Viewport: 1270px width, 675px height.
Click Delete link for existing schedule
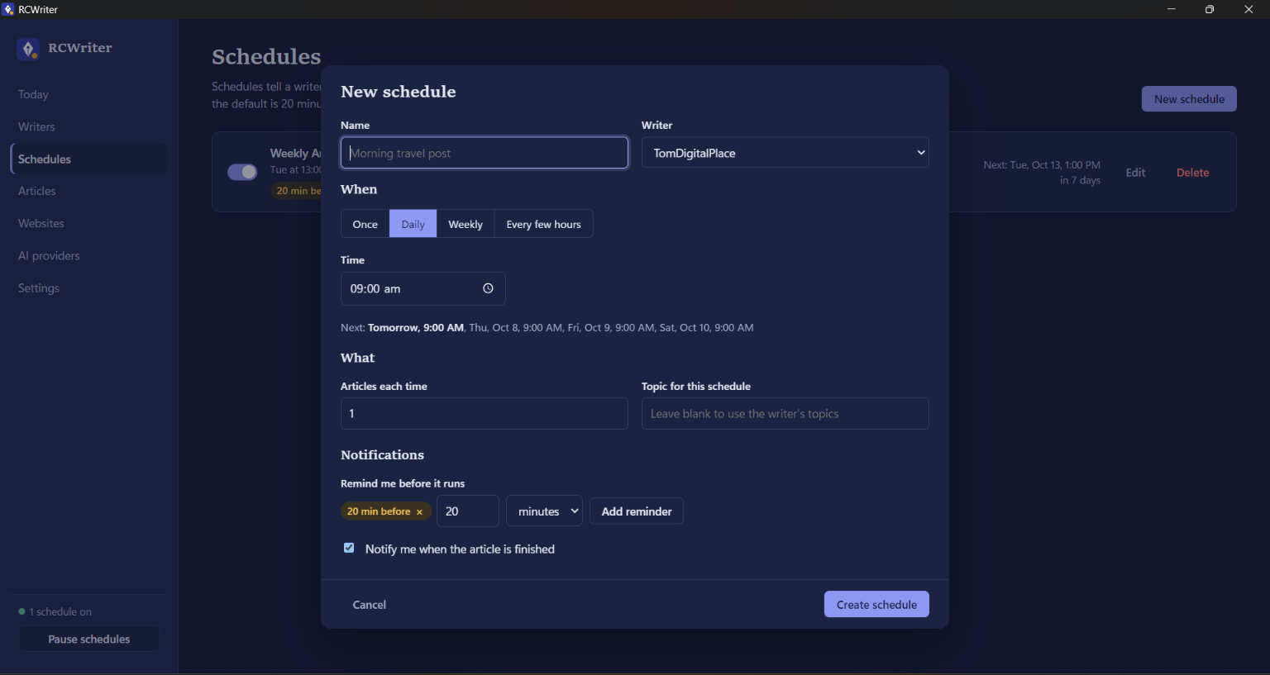(1192, 173)
